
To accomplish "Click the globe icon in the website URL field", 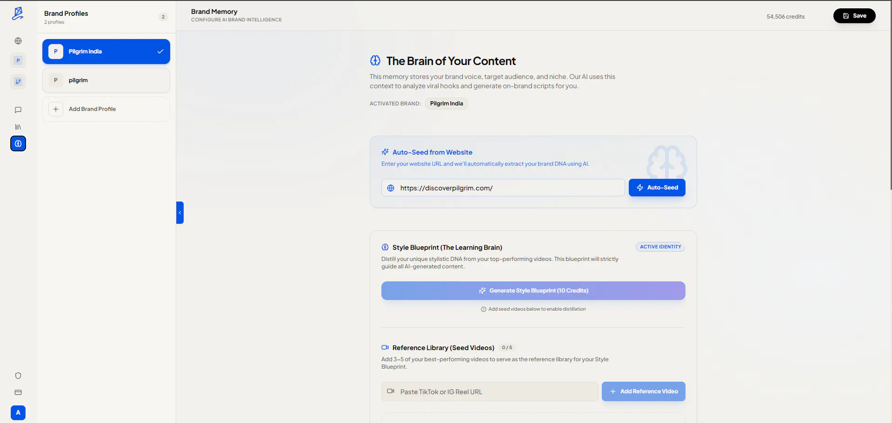I will pyautogui.click(x=391, y=188).
